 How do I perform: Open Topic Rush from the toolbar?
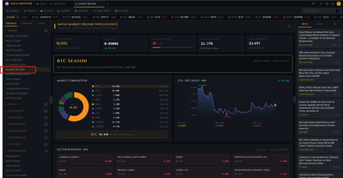pyautogui.click(x=102, y=11)
